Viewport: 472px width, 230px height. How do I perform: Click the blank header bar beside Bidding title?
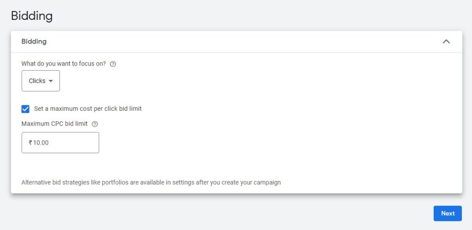241,42
